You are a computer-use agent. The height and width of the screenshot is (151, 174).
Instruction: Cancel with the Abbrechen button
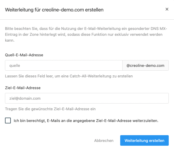(104, 140)
